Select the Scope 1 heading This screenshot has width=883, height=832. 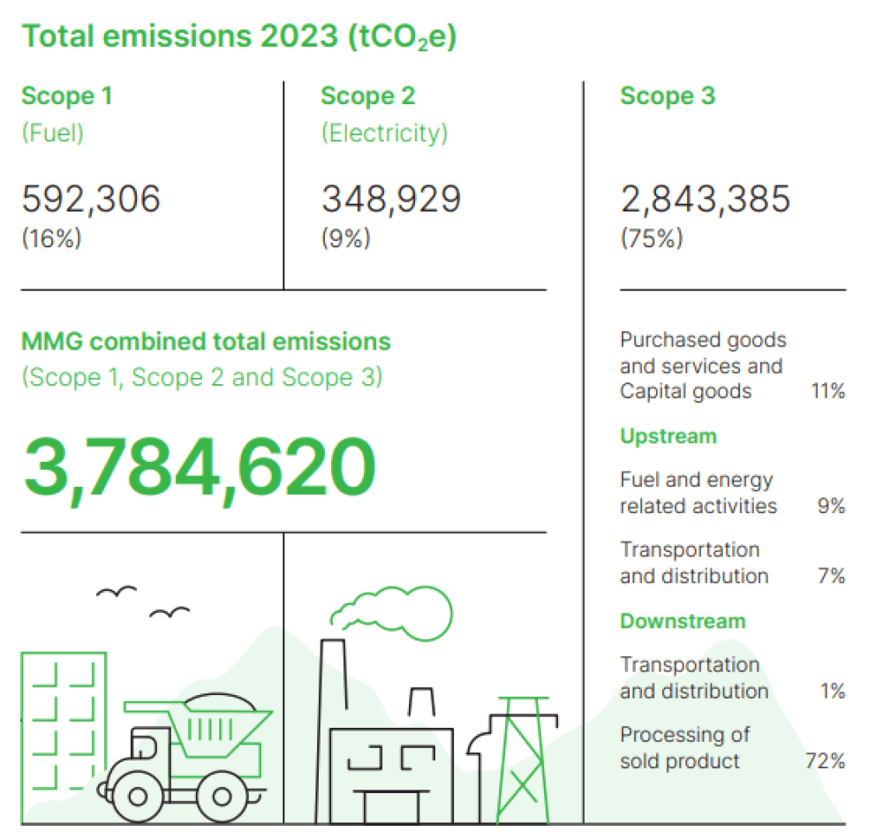(x=67, y=96)
